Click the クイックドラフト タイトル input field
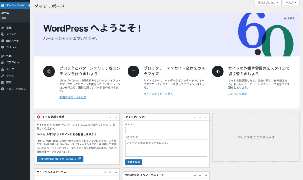 pyautogui.click(x=166, y=130)
